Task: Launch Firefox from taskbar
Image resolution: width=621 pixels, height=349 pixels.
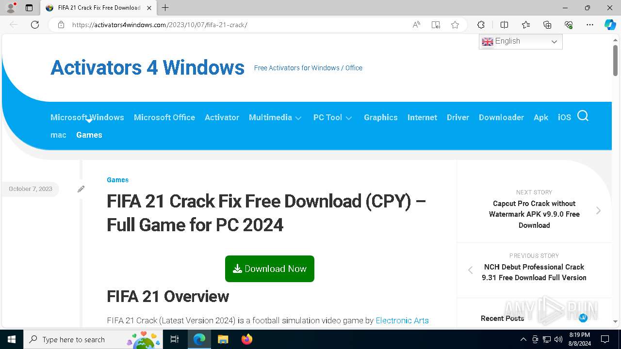Action: coord(246,339)
